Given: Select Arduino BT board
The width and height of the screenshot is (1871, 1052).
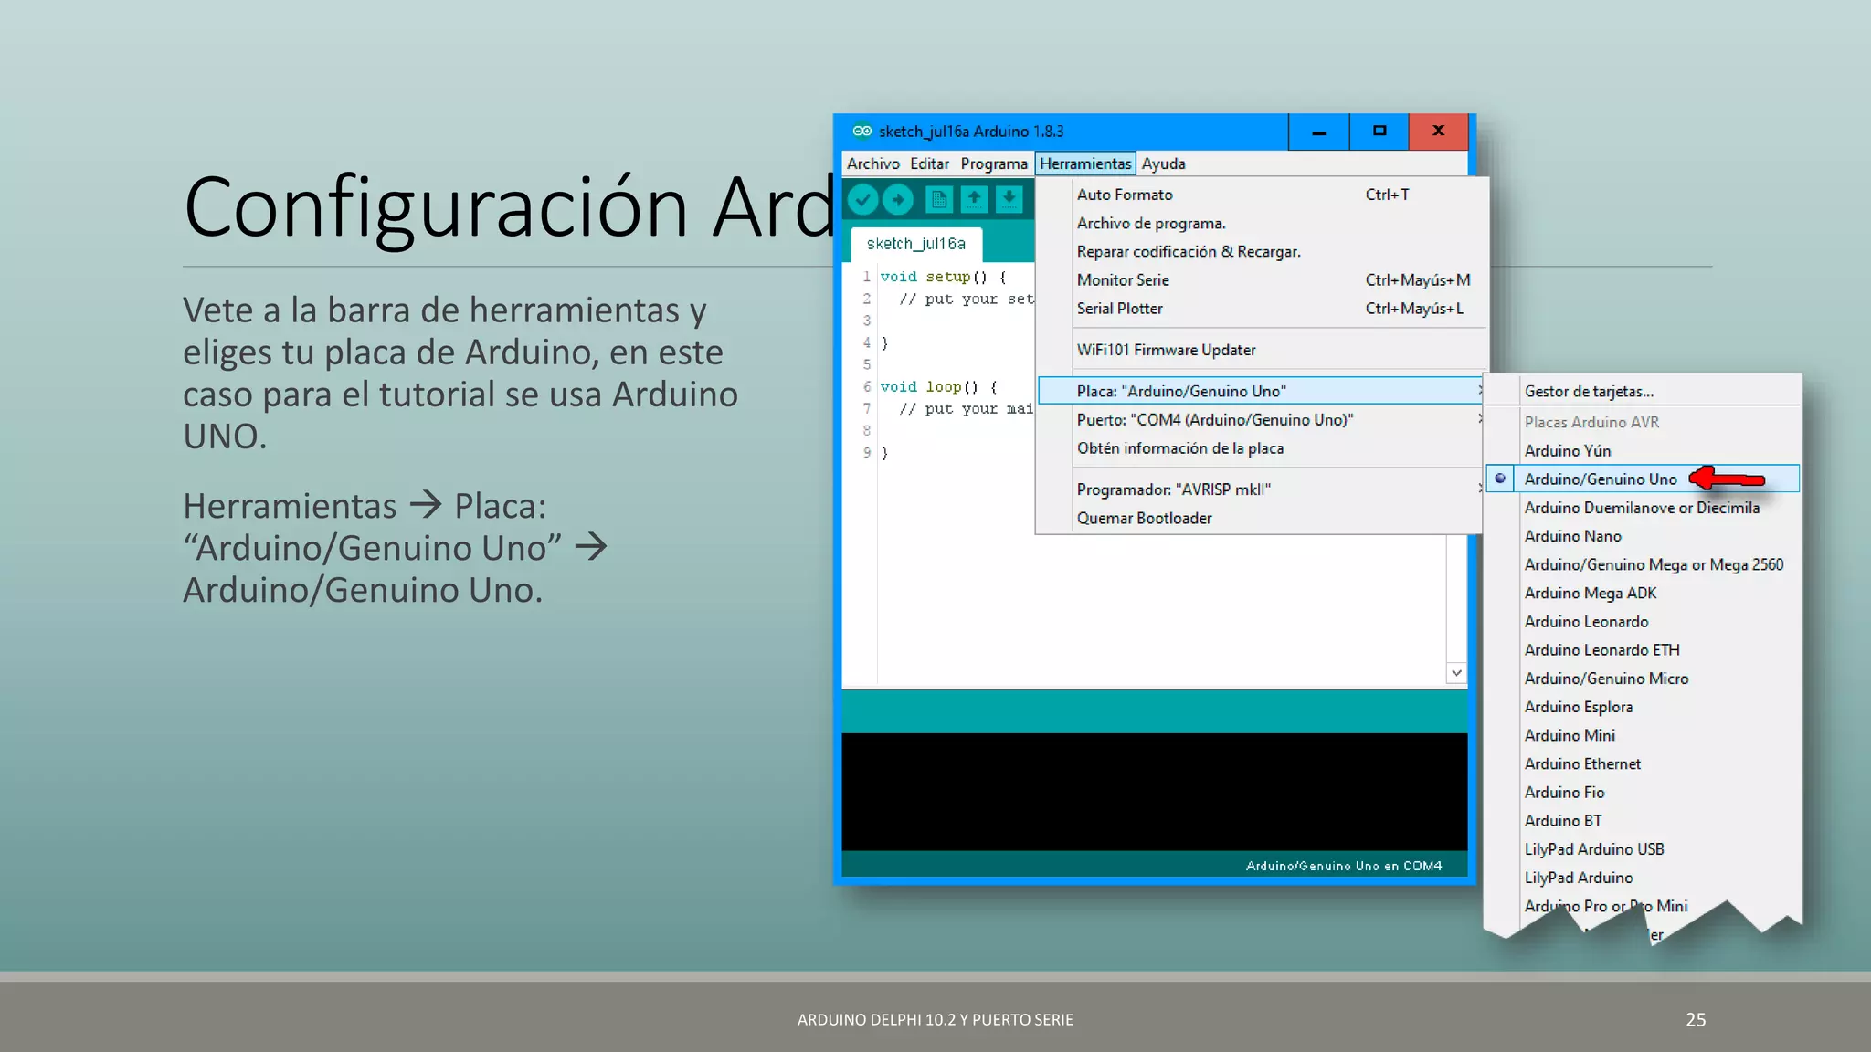Looking at the screenshot, I should pos(1643,821).
